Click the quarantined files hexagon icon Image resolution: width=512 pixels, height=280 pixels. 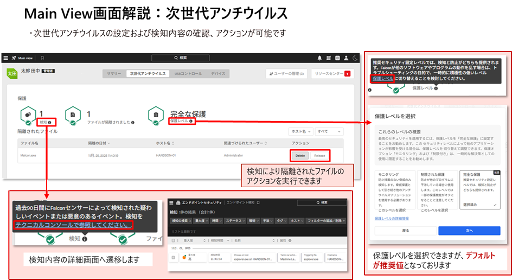(x=73, y=115)
